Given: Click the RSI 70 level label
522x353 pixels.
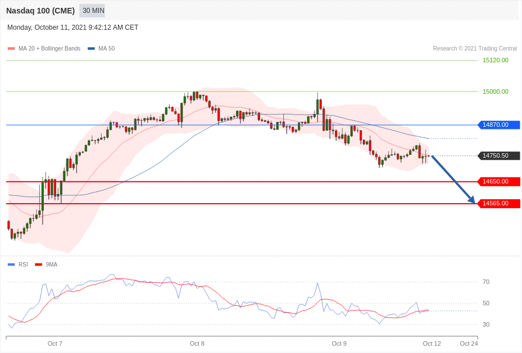Looking at the screenshot, I should [486, 282].
